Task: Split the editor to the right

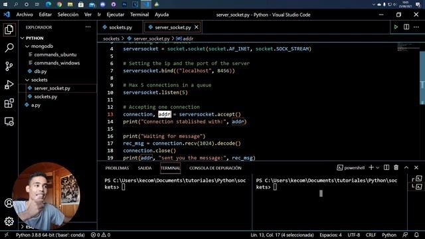Action: [406, 27]
